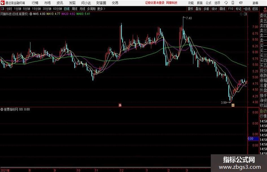Open the 选项 menu
The image size is (267, 172).
click(217, 3)
